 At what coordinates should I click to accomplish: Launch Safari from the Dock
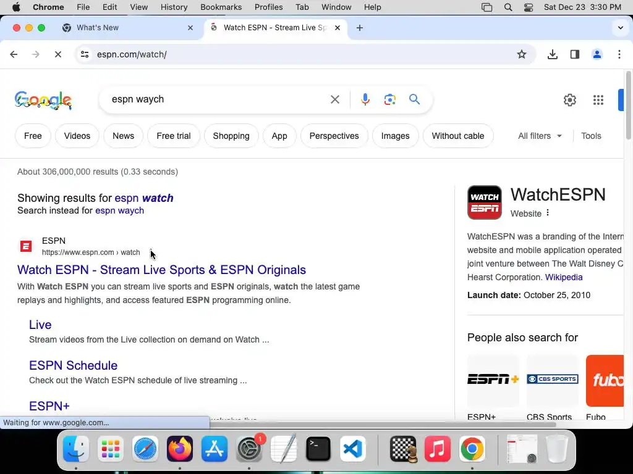click(x=145, y=449)
